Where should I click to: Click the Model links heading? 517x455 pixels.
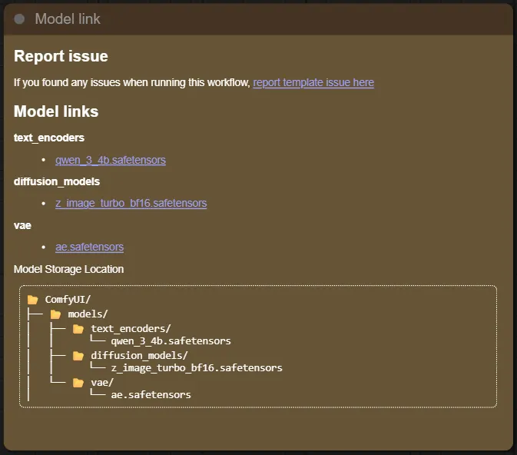coord(56,111)
